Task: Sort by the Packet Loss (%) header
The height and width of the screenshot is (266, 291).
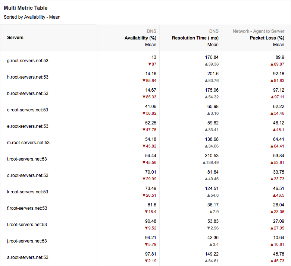Action: [x=267, y=38]
